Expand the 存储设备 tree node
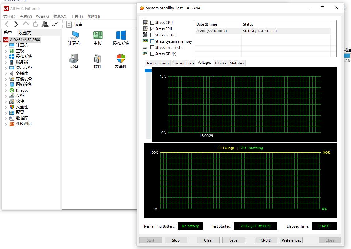This screenshot has width=351, height=249. point(6,79)
